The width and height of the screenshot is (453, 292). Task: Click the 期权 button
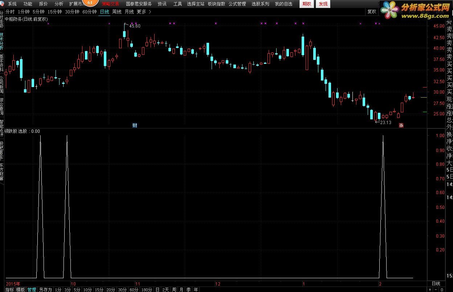pyautogui.click(x=307, y=4)
